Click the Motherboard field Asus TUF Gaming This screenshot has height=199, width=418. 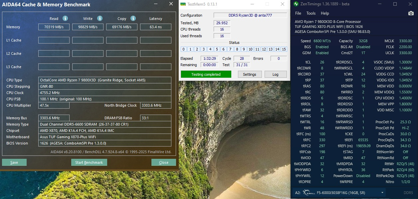point(105,137)
